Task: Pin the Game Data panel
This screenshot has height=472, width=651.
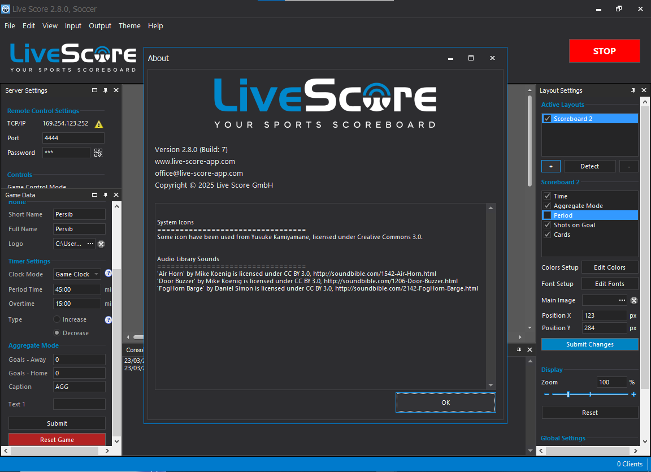Action: point(106,194)
